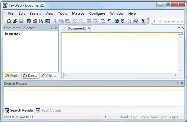Click the Print icon in toolbar

pos(35,21)
